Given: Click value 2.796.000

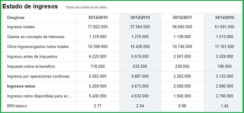Looking at the screenshot, I should coord(224,96).
